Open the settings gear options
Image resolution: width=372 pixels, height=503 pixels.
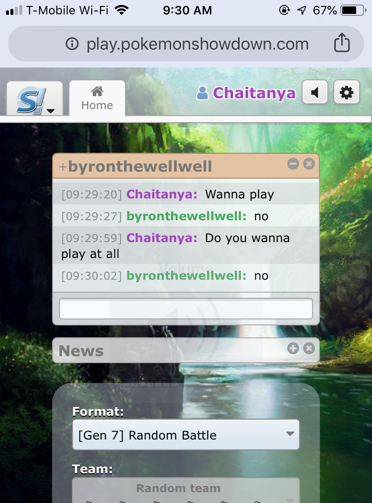pos(346,92)
